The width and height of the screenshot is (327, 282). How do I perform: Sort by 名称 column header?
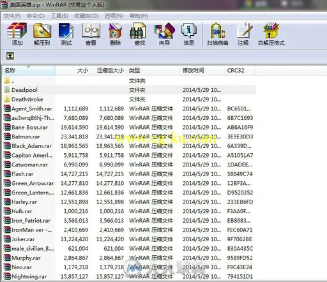point(29,70)
